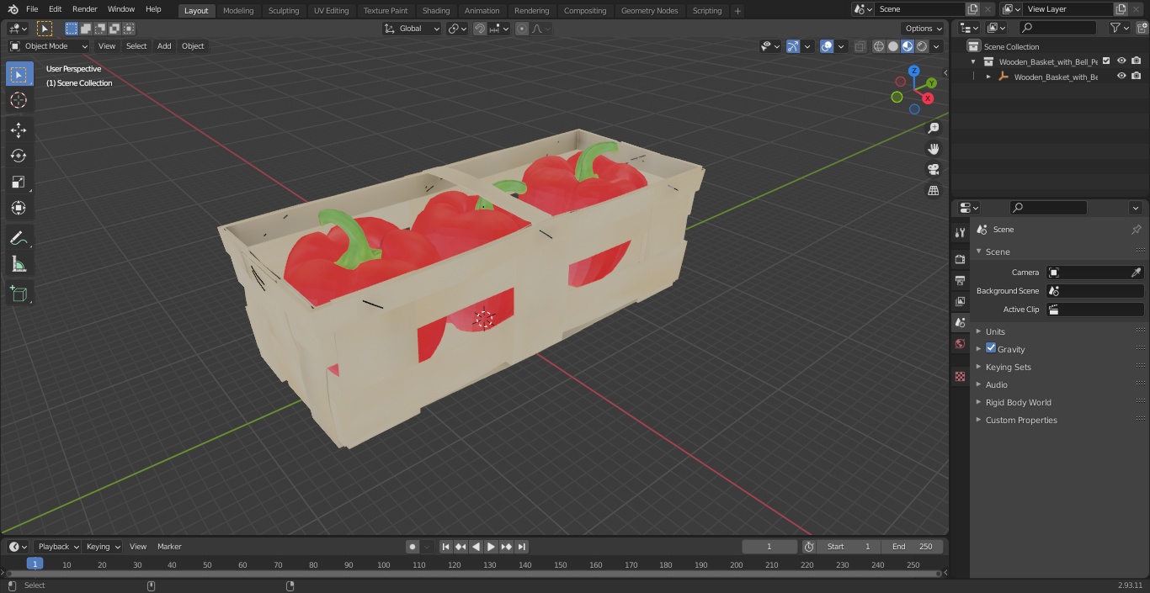The height and width of the screenshot is (593, 1150).
Task: Click the viewport zoom magnifier icon
Action: (x=933, y=128)
